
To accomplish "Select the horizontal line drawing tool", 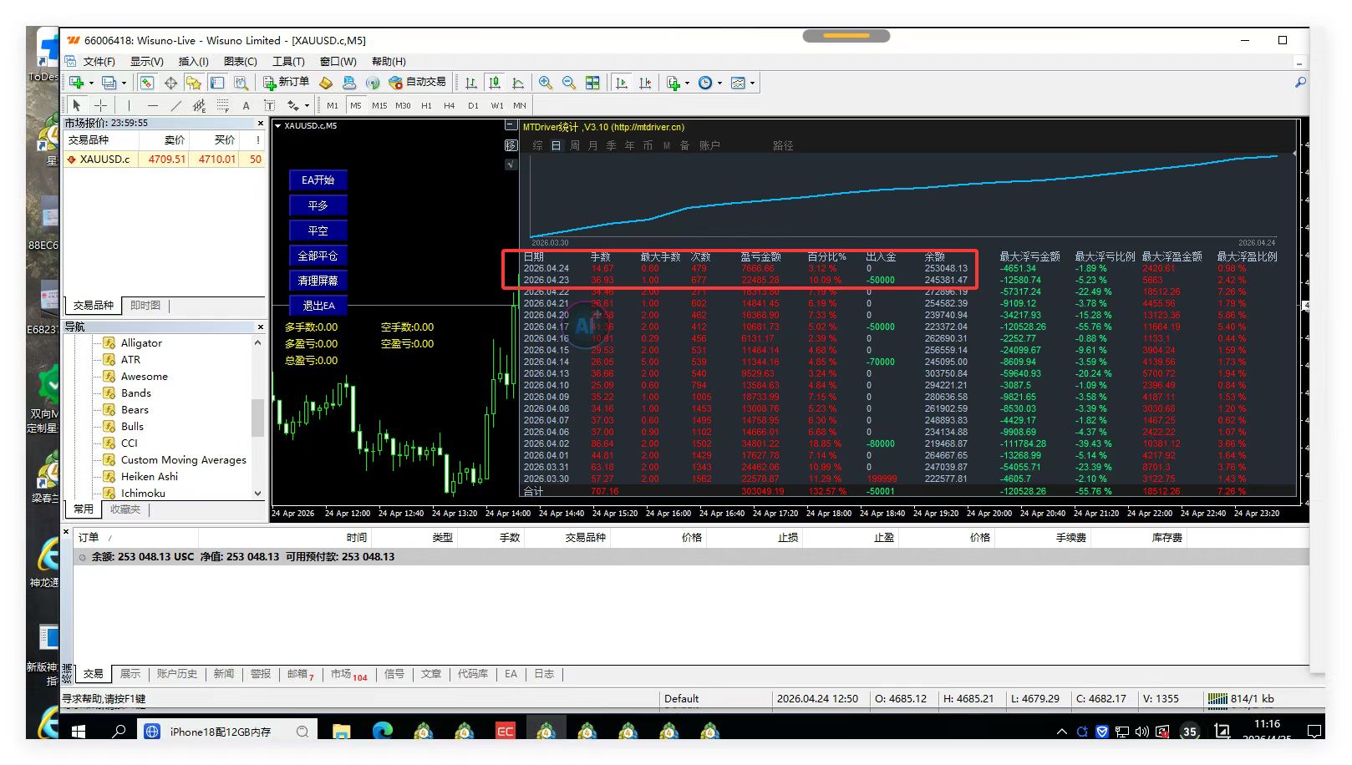I will 152,105.
